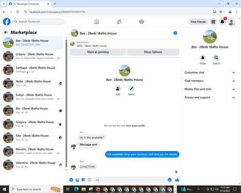Expand Media, files and links section
This screenshot has height=193, width=241.
[210, 89]
